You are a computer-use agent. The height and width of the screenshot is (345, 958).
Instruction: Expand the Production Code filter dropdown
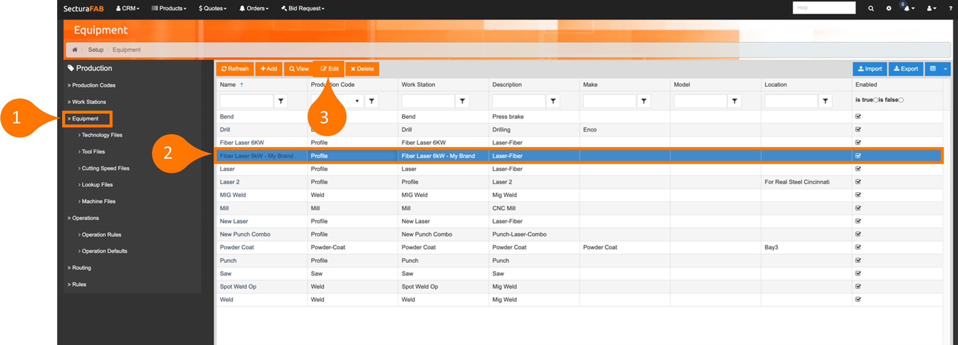click(x=357, y=101)
